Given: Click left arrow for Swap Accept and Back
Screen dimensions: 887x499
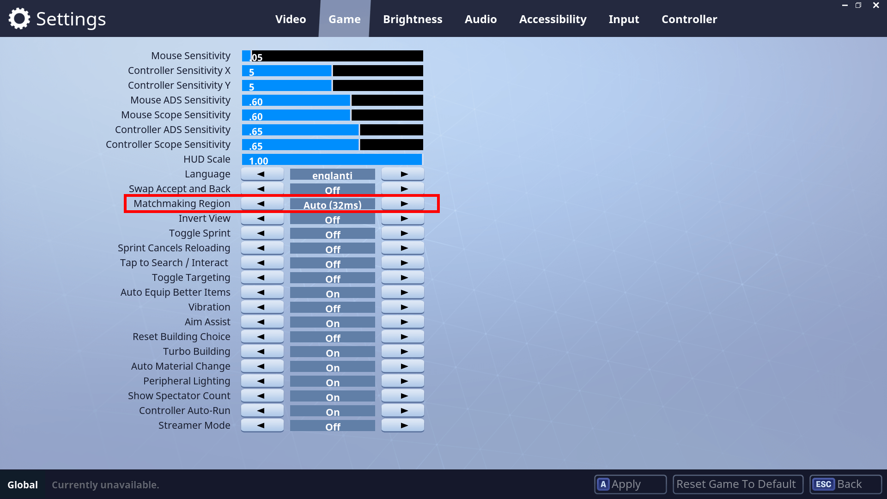Looking at the screenshot, I should (x=262, y=189).
